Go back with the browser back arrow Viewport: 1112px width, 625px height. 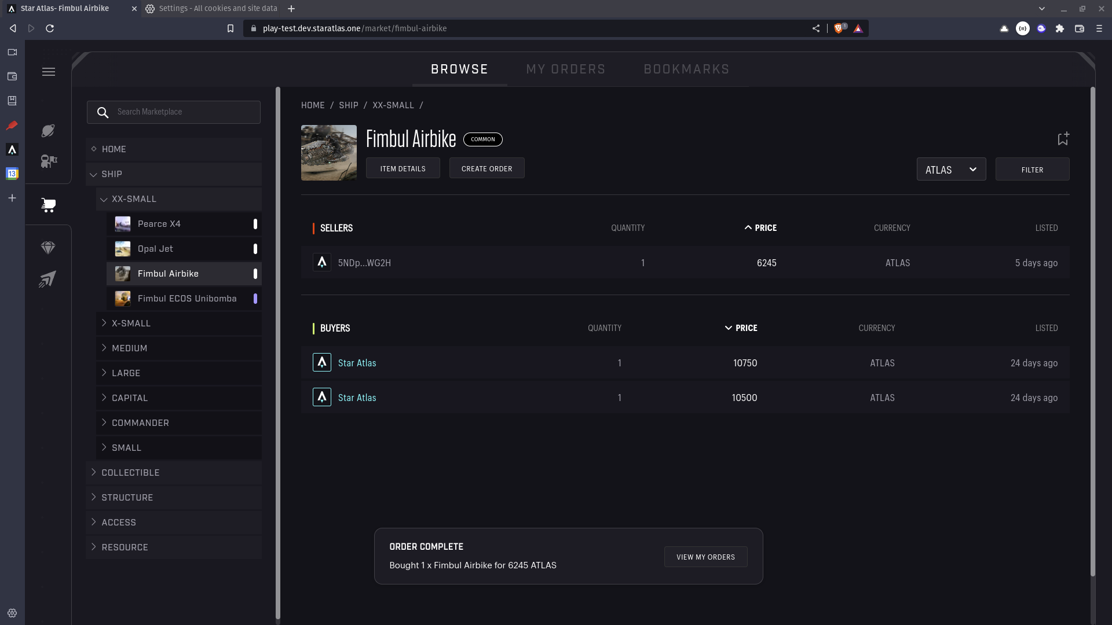click(x=13, y=28)
